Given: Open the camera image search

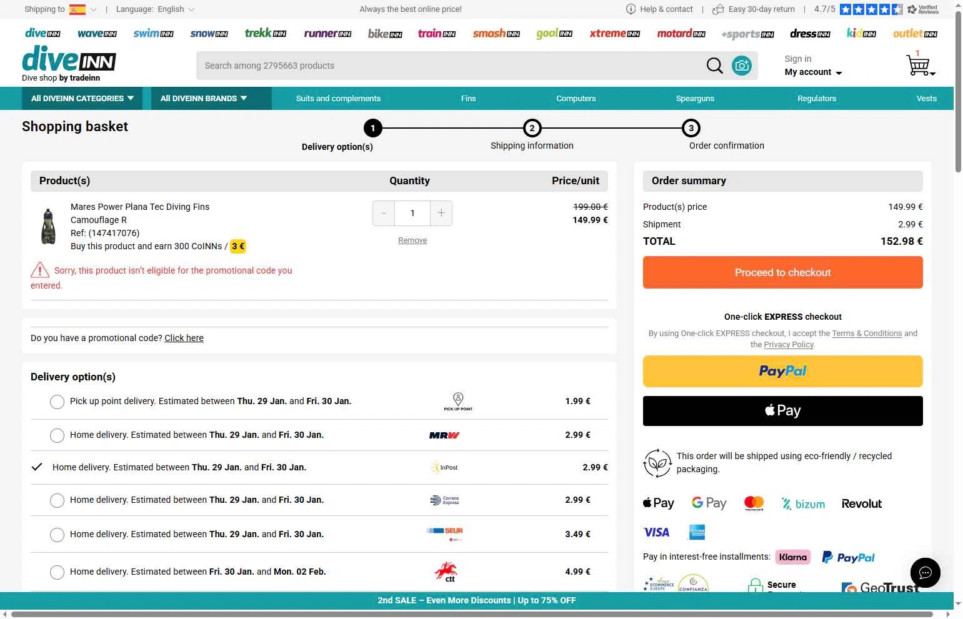Looking at the screenshot, I should [x=742, y=66].
